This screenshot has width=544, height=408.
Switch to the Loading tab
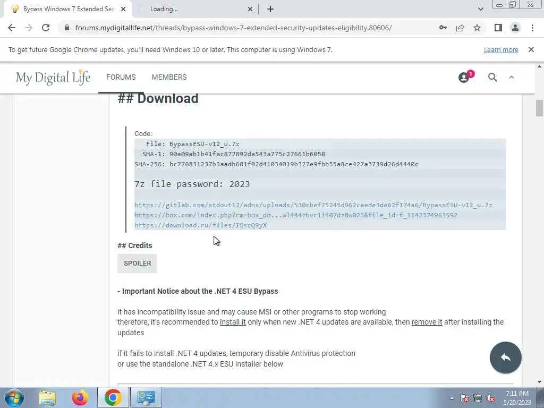(x=194, y=9)
